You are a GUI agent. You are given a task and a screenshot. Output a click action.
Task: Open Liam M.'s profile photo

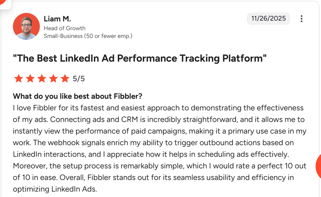tap(26, 26)
